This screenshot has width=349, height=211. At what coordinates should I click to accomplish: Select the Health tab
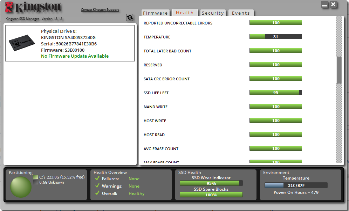click(x=185, y=13)
